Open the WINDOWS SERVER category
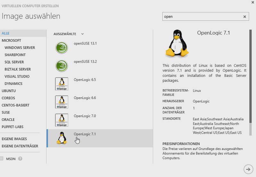The height and width of the screenshot is (177, 256). tap(20, 48)
